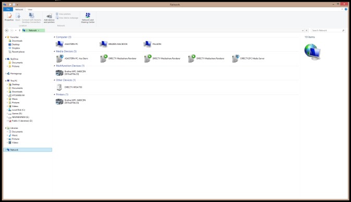The width and height of the screenshot is (351, 202).
Task: Click the refresh/stop button beside address bar
Action: (x=307, y=30)
